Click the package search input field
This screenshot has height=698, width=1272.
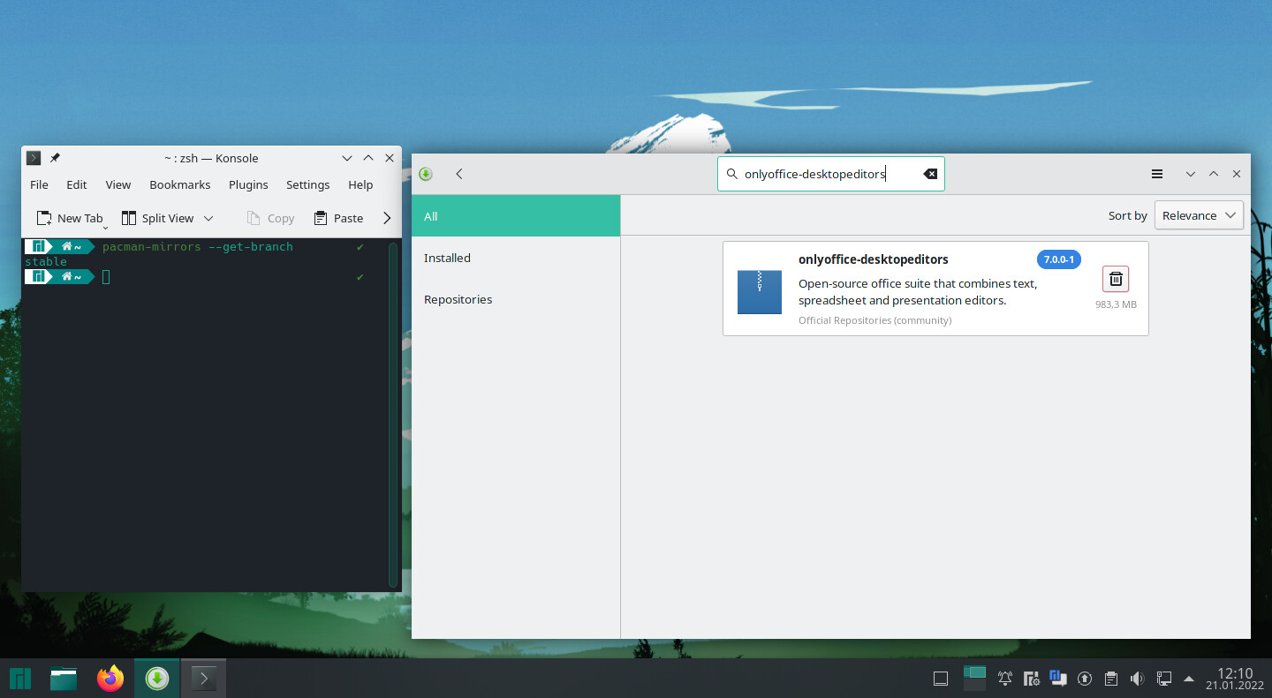click(x=831, y=174)
